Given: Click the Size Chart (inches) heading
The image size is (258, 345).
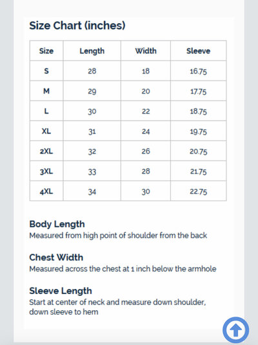Looking at the screenshot, I should coord(77,26).
